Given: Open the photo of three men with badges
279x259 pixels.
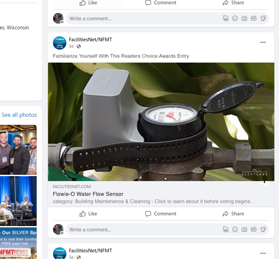Looking at the screenshot, I should click(x=18, y=150).
